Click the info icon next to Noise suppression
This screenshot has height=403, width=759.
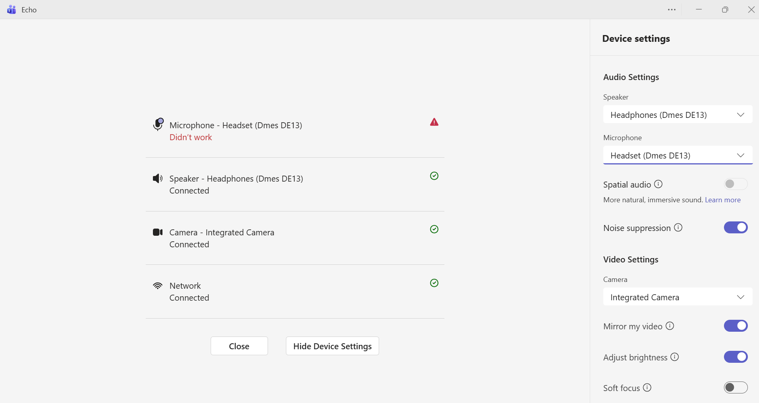[678, 227]
